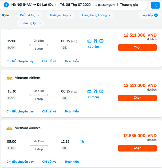This screenshot has width=162, height=168.
Task: Click baggage icon on 15:00 flight
Action: pos(89,41)
